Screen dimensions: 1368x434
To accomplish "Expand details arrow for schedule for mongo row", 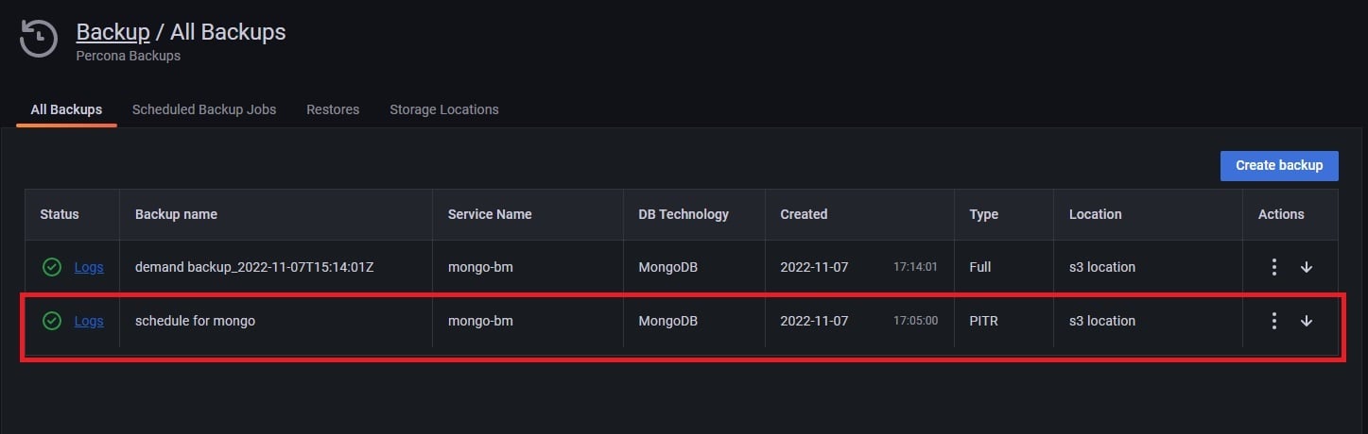I will tap(1307, 321).
